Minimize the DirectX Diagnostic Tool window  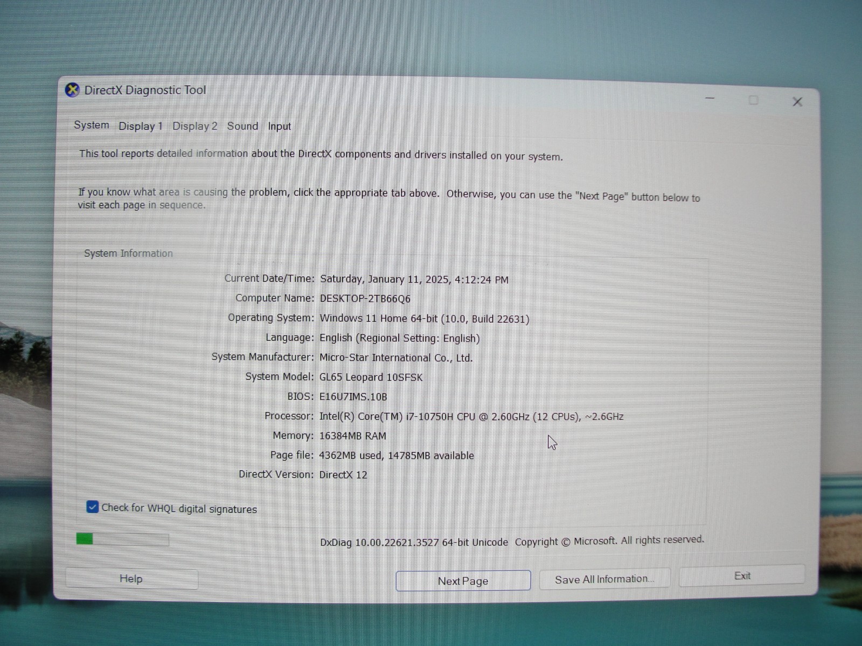tap(710, 99)
